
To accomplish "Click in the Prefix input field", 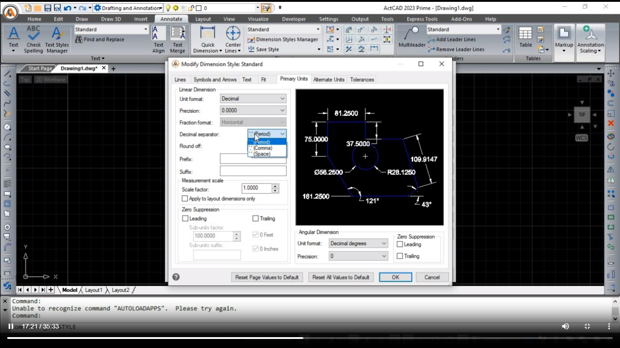I will [253, 159].
